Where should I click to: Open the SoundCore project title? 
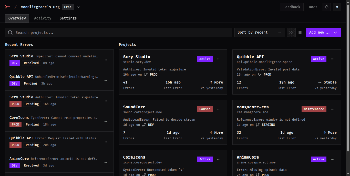point(134,107)
